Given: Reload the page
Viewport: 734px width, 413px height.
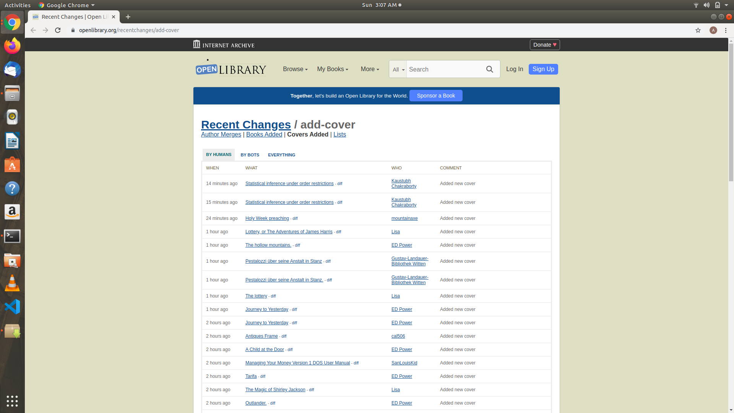Looking at the screenshot, I should pyautogui.click(x=58, y=30).
